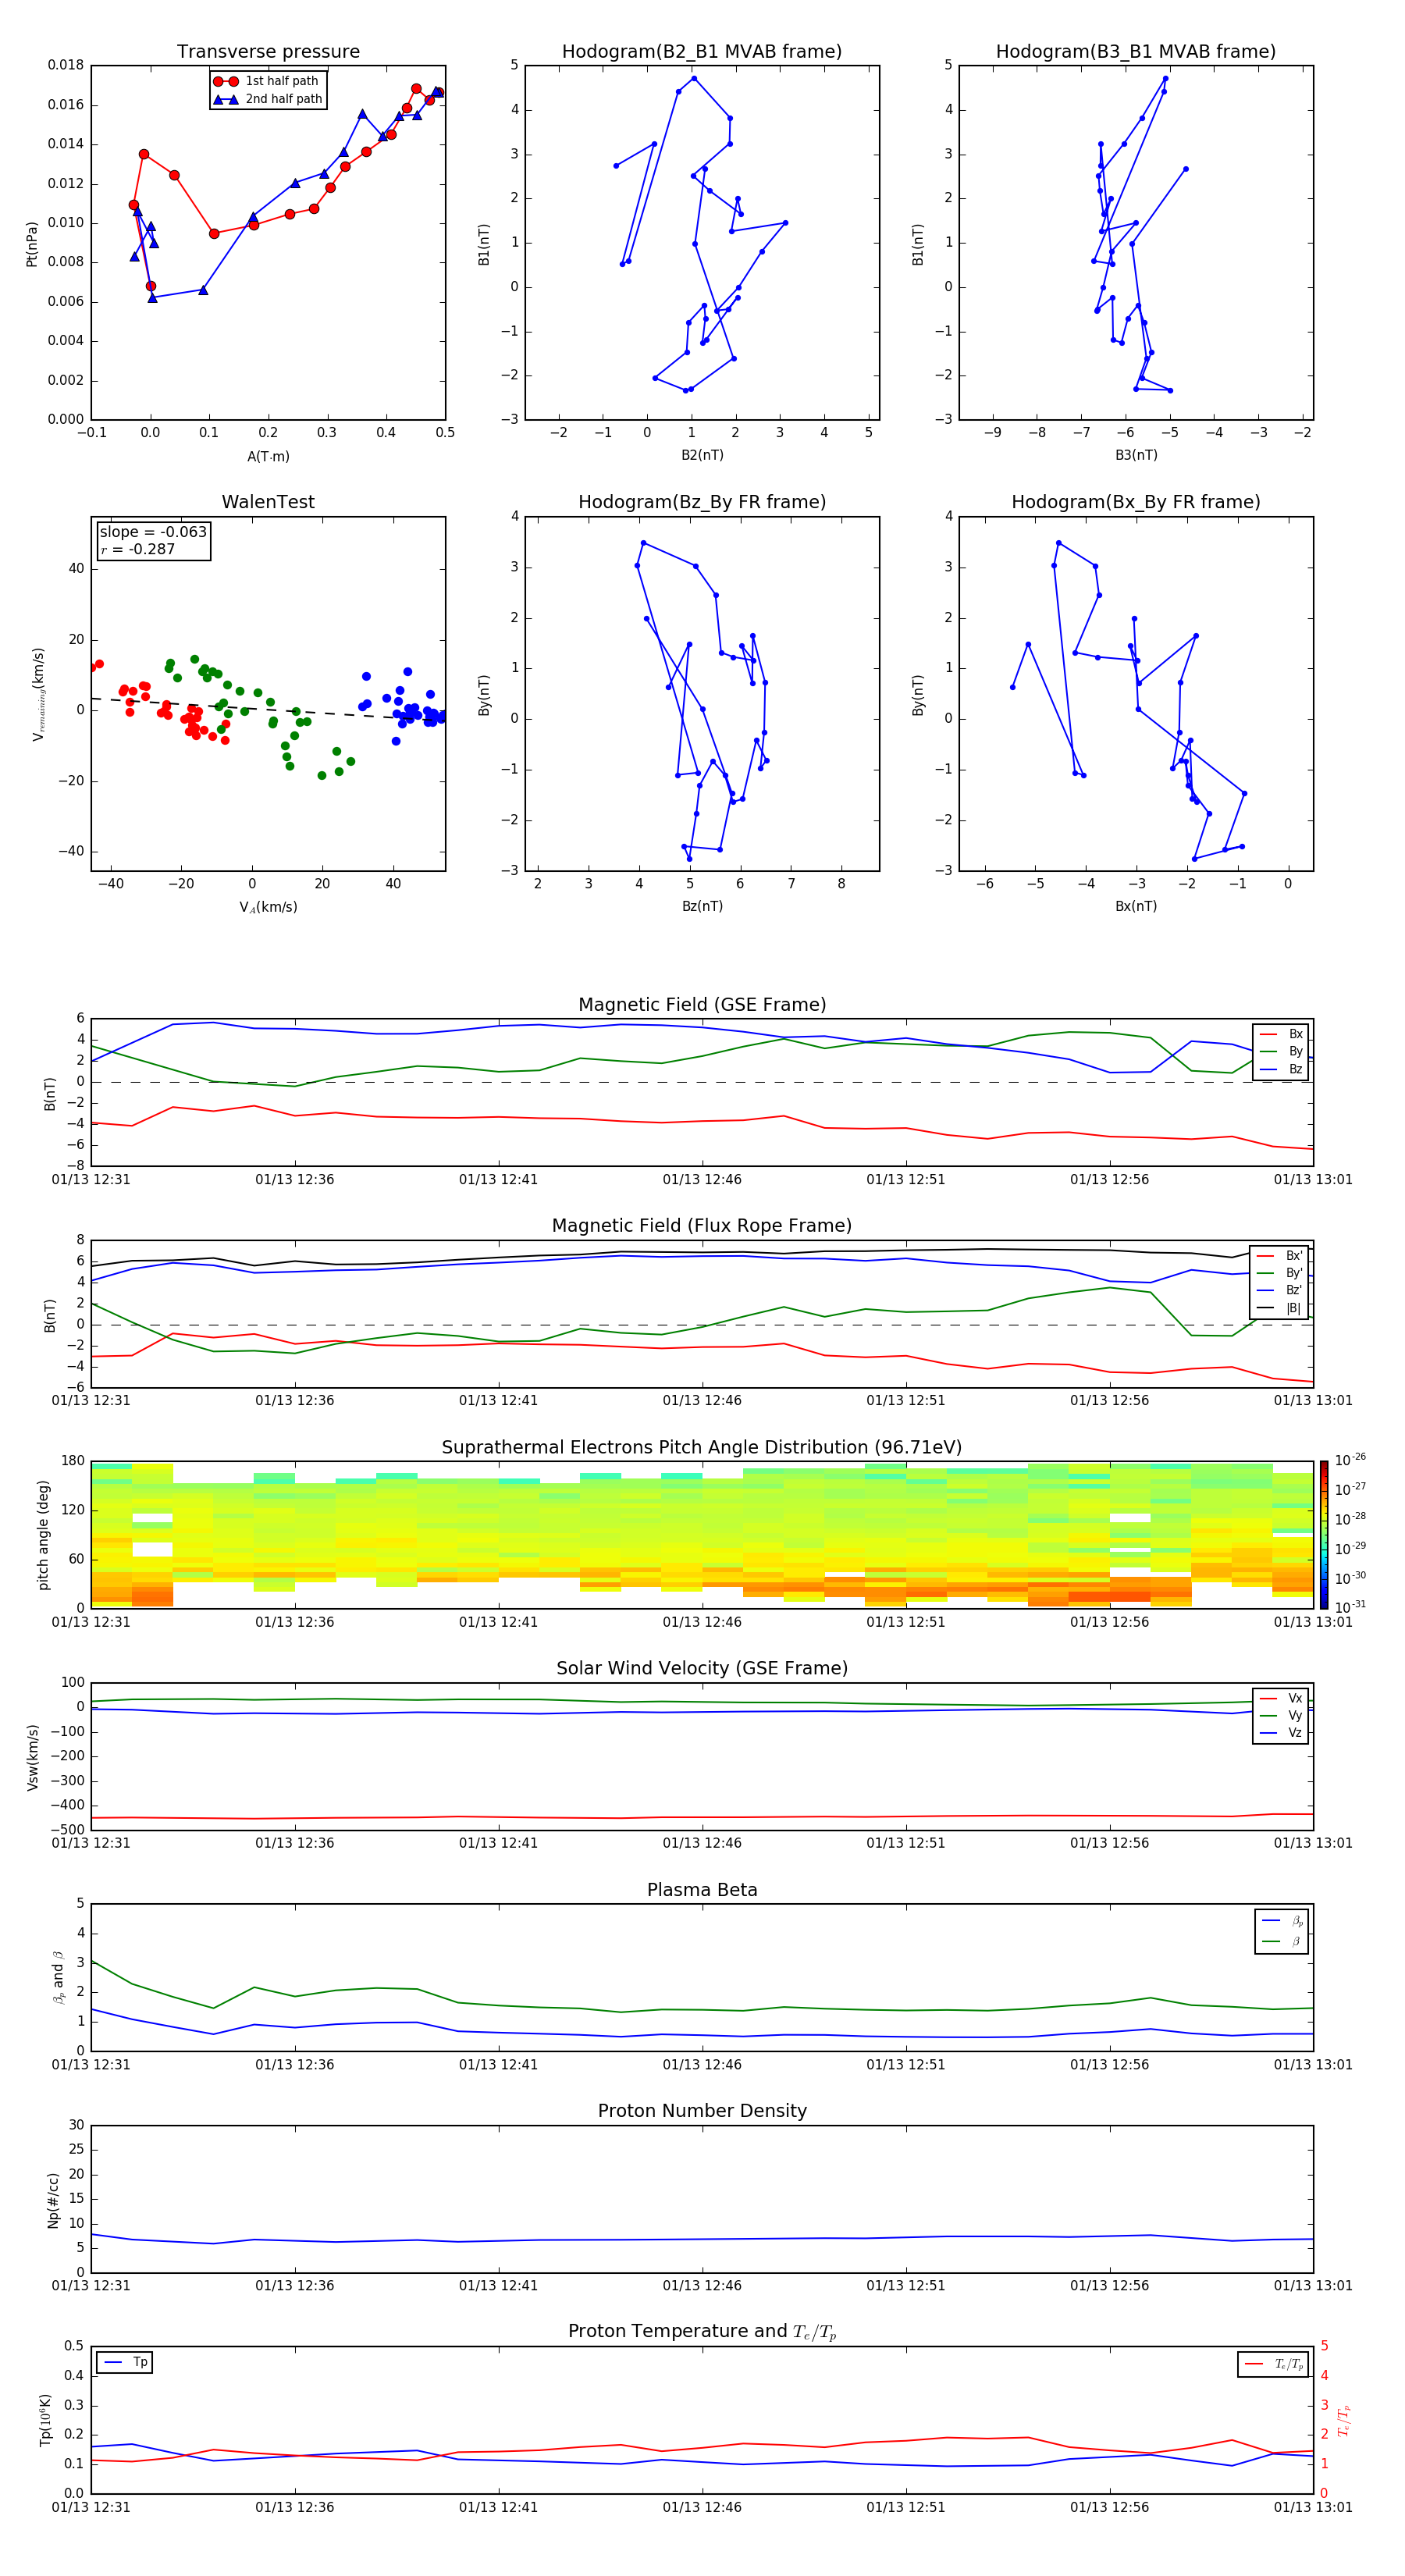Click the "10^-31" colorbar tick label

click(x=1350, y=1607)
